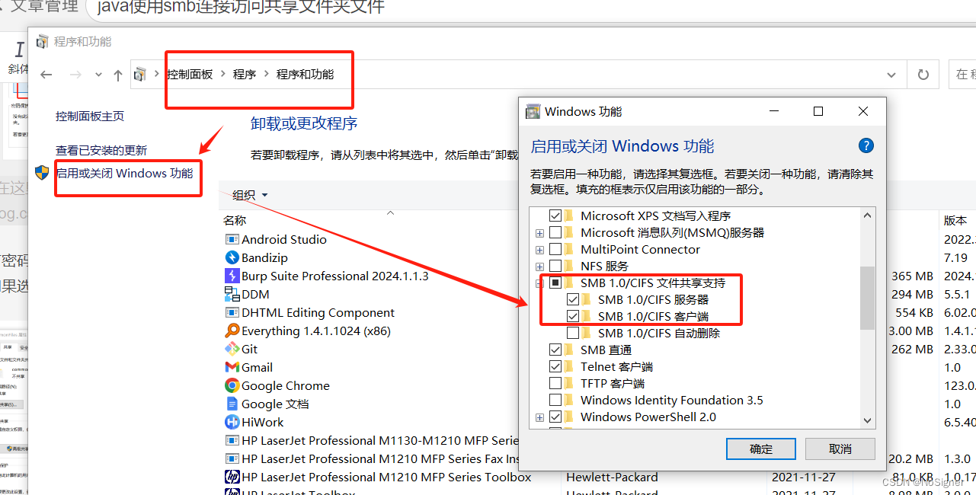
Task: Select Git in the installed programs list
Action: [232, 349]
